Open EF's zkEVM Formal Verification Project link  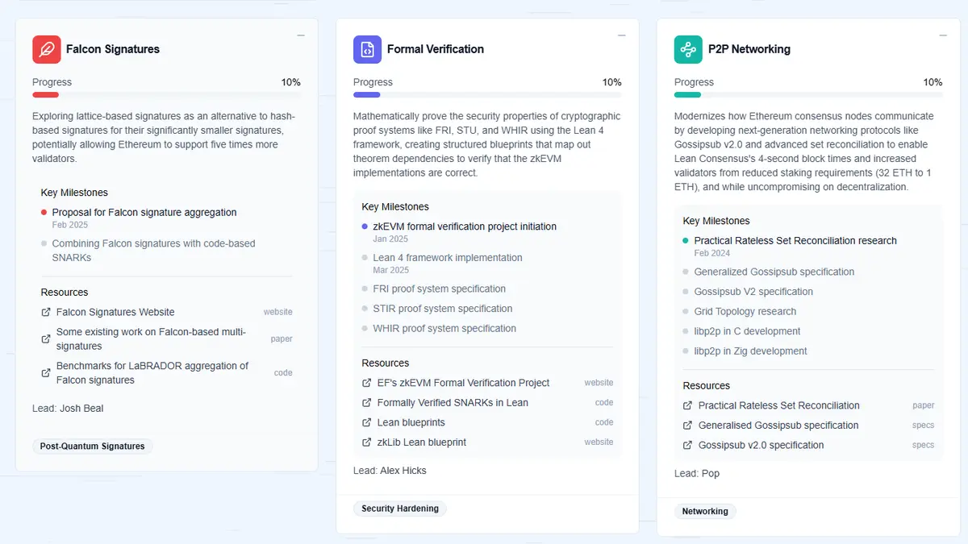[463, 383]
